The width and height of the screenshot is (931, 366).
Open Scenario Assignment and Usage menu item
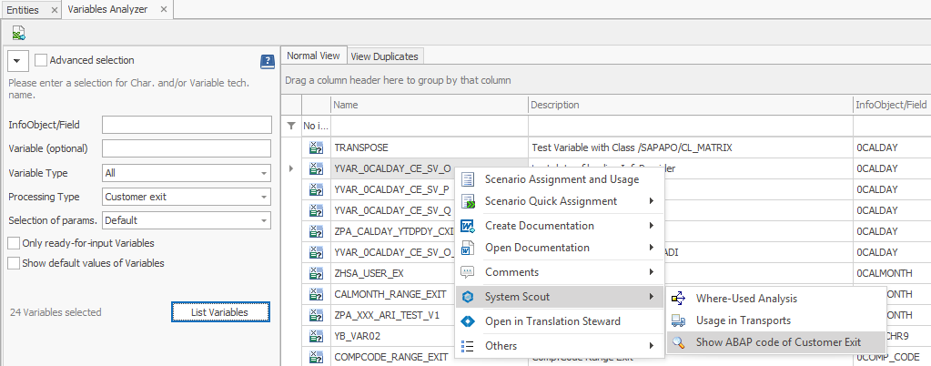pos(561,179)
